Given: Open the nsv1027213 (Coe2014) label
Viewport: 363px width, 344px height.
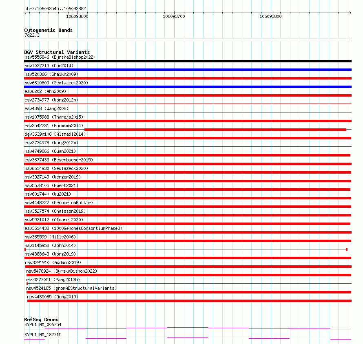Looking at the screenshot, I should pyautogui.click(x=49, y=66).
